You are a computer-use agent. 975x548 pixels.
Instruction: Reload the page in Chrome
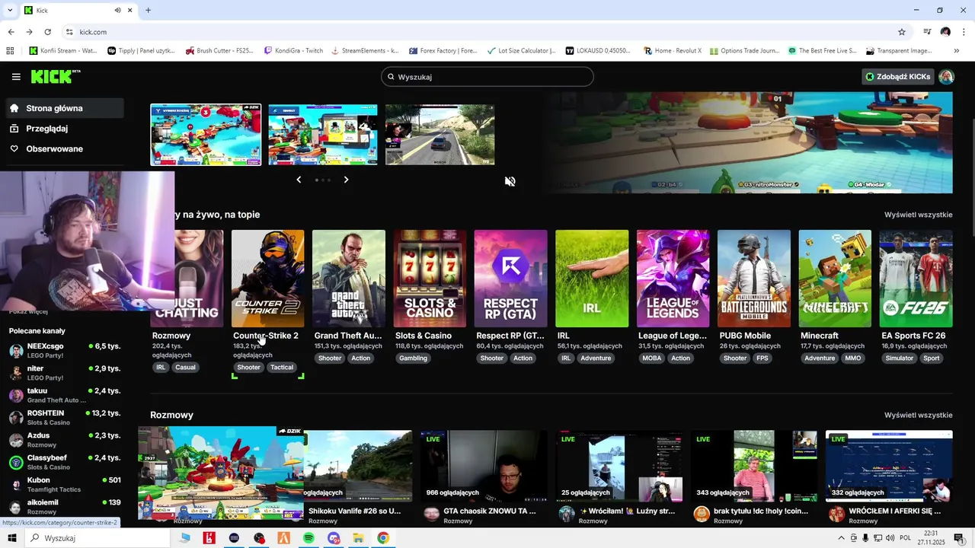tap(47, 32)
